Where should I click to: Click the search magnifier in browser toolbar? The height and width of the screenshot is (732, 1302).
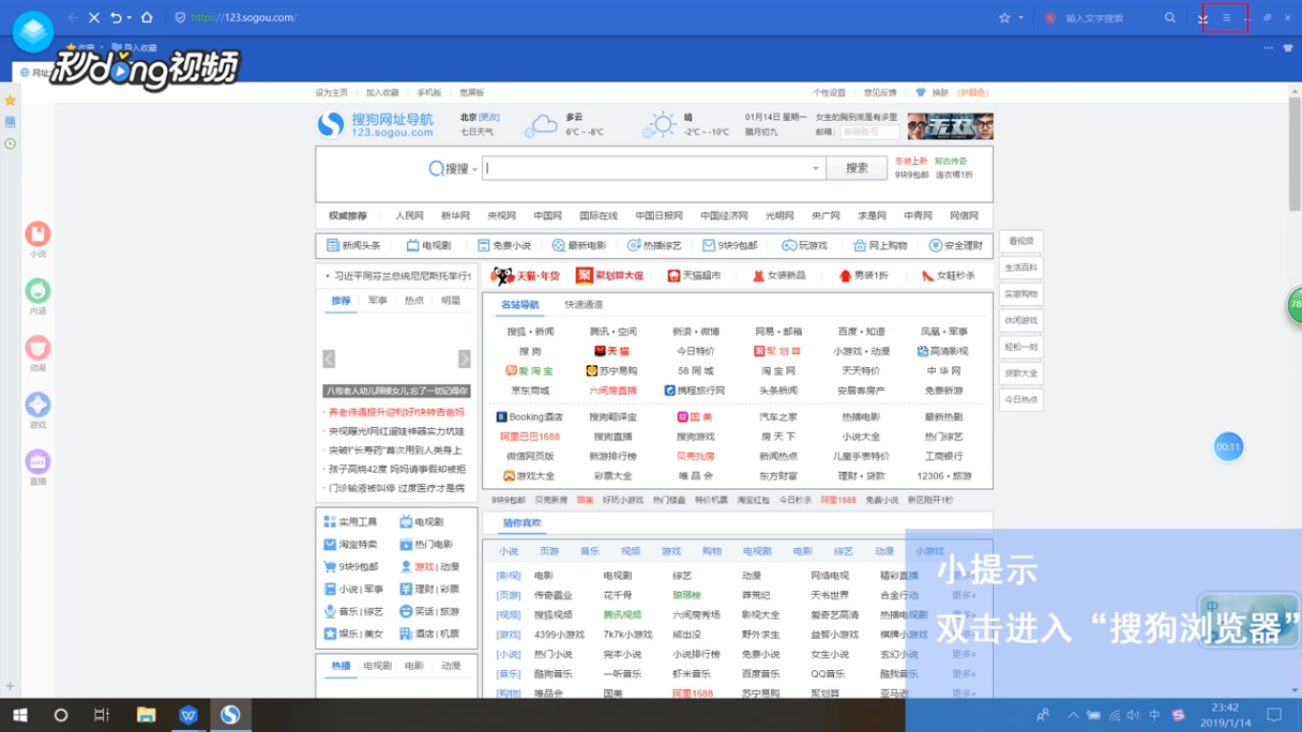pyautogui.click(x=1170, y=18)
